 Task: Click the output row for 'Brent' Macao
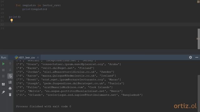tap(68, 80)
